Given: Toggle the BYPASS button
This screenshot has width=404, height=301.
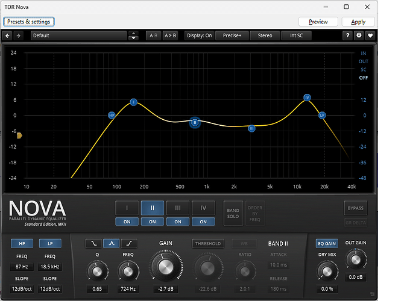Looking at the screenshot, I should pyautogui.click(x=355, y=208).
